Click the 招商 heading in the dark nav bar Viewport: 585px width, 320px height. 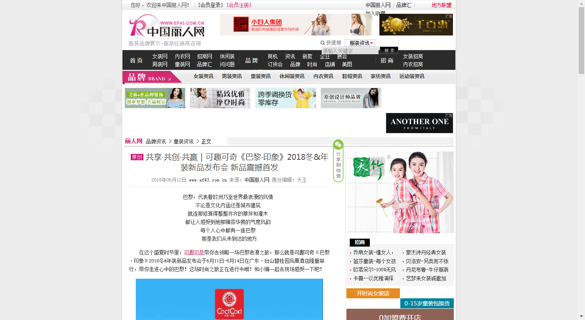pyautogui.click(x=387, y=60)
